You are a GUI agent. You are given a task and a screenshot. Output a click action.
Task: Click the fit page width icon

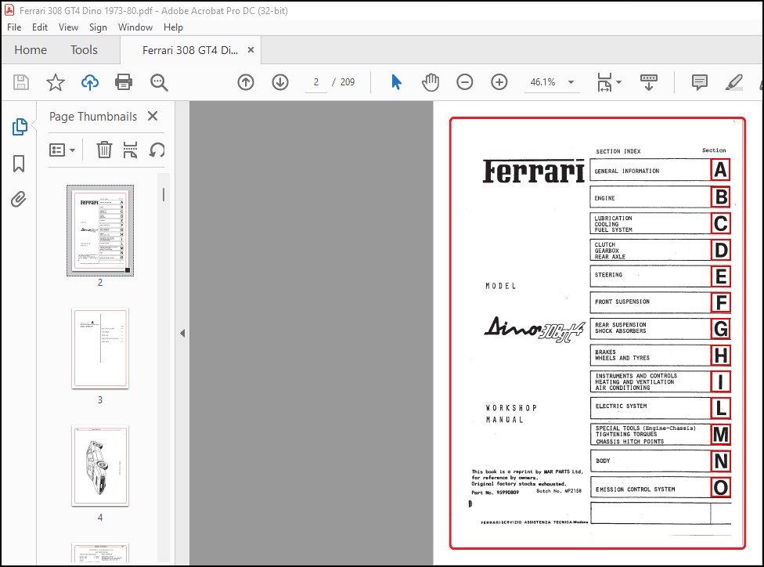(x=604, y=82)
